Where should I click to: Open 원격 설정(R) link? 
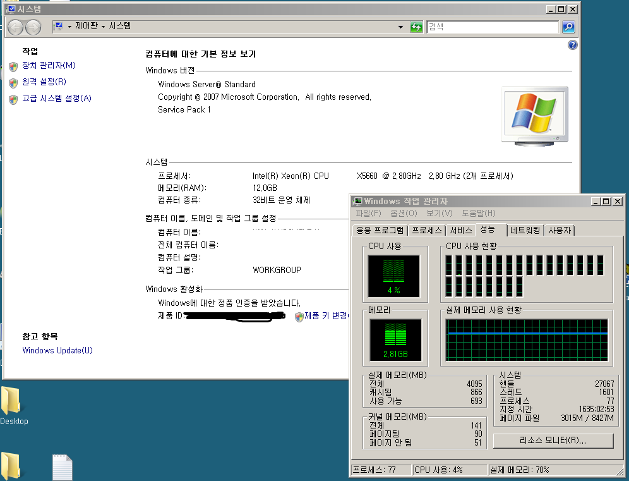[44, 82]
